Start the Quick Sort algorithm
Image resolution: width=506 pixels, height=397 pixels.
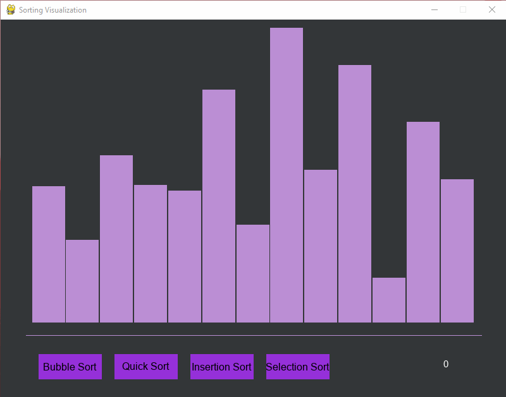[x=145, y=367]
